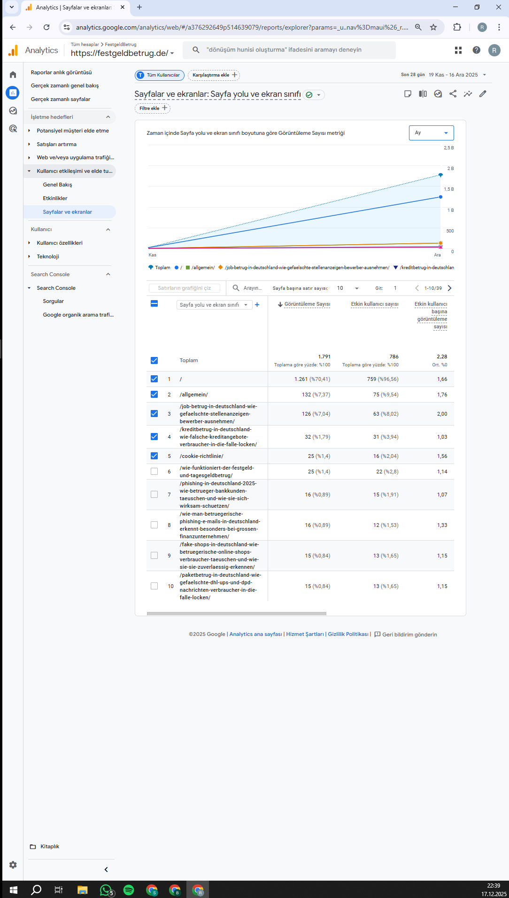
Task: Collapse the İşletme hedefleri section
Action: tap(108, 117)
